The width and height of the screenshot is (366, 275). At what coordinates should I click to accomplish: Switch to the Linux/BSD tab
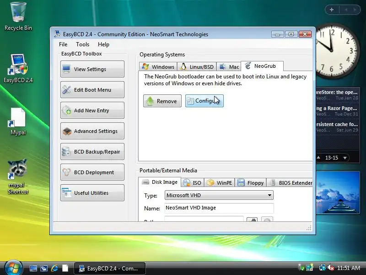coord(197,66)
